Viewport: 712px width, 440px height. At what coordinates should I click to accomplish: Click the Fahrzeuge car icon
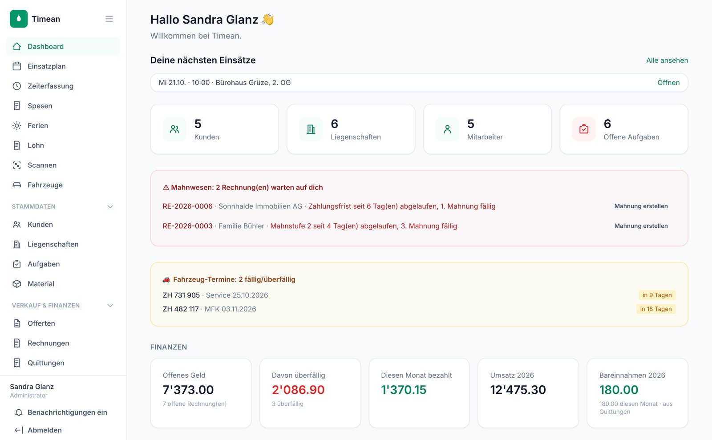pos(17,185)
